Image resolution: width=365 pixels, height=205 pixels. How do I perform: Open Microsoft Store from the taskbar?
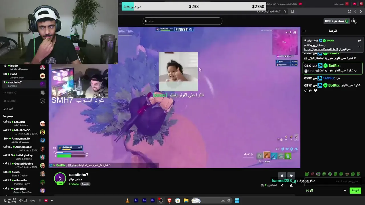point(178,200)
